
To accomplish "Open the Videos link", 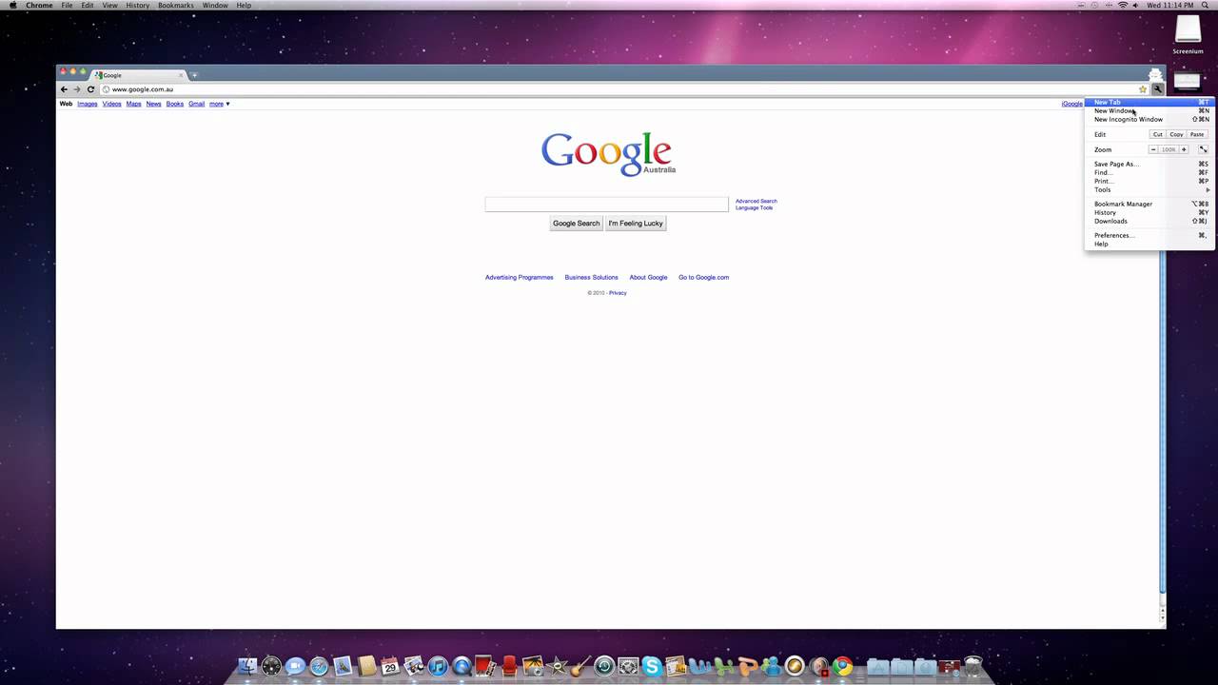I will (112, 104).
